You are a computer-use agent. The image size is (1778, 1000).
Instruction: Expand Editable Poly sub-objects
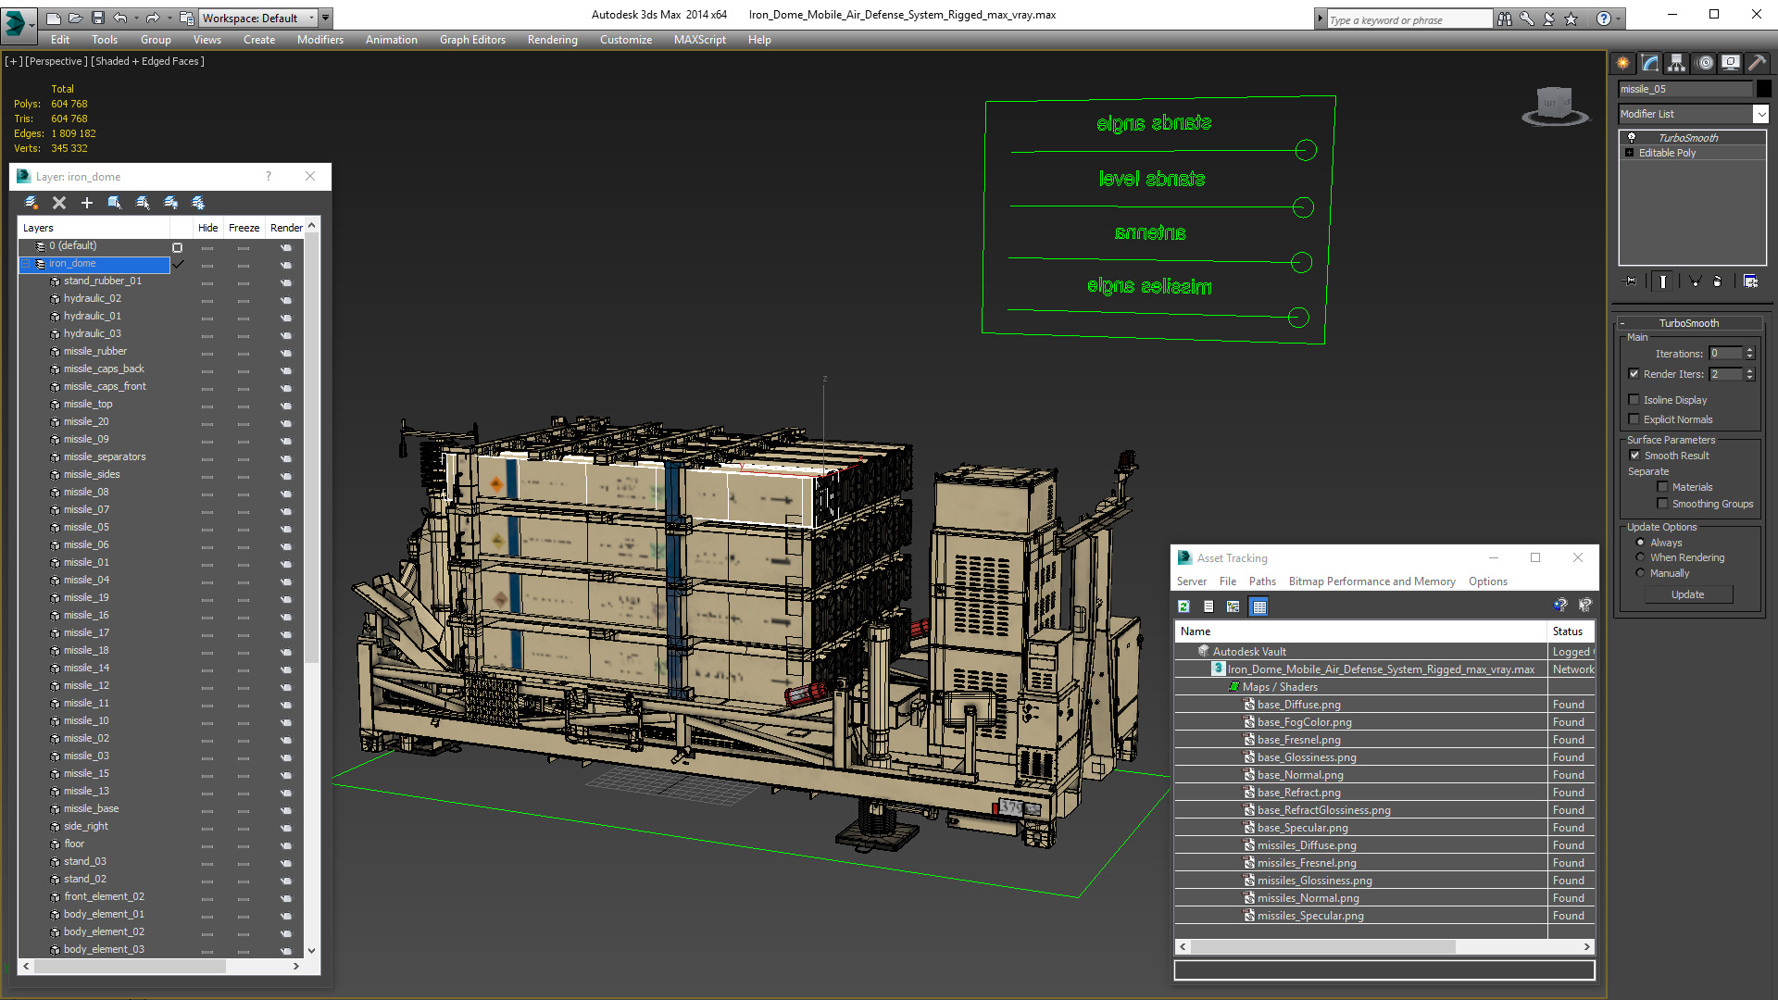tap(1630, 153)
